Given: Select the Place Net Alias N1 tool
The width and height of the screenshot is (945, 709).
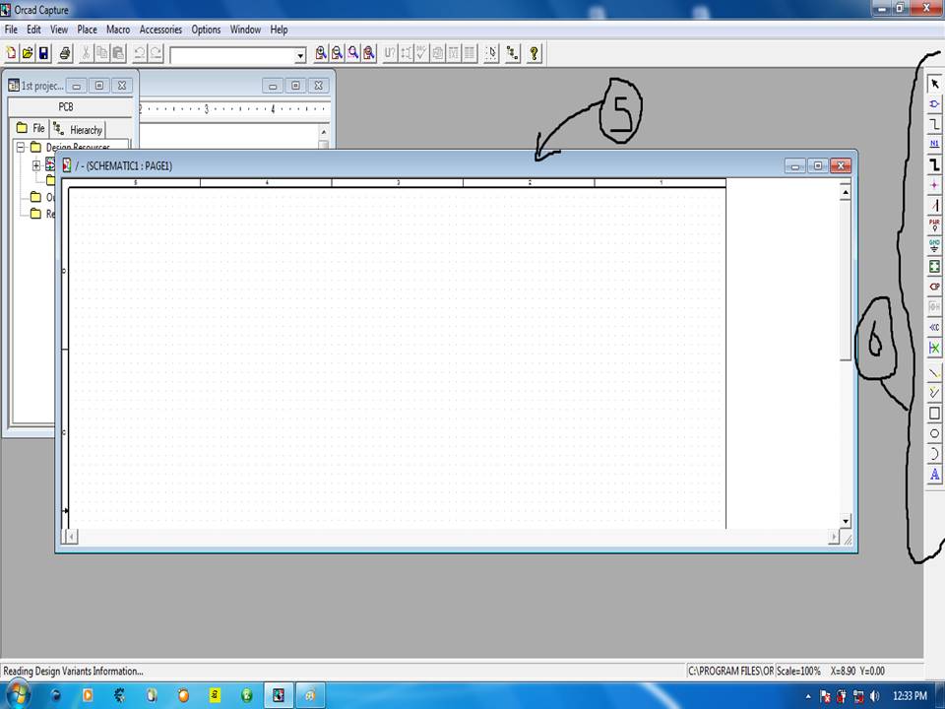Looking at the screenshot, I should 934,144.
